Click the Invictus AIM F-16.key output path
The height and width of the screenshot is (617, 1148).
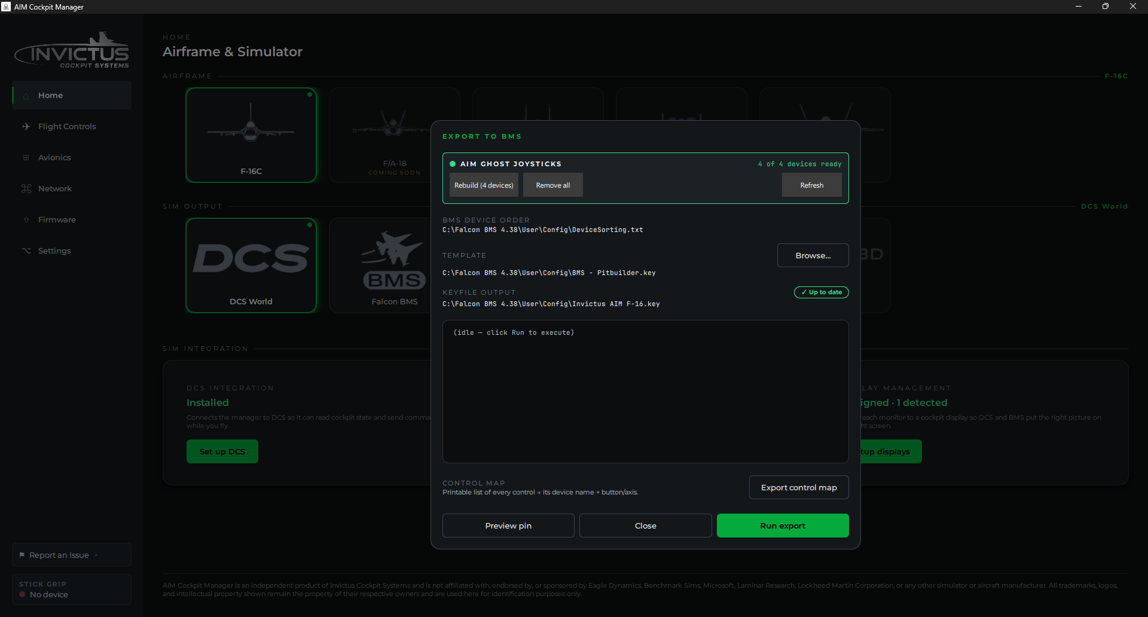(x=551, y=304)
